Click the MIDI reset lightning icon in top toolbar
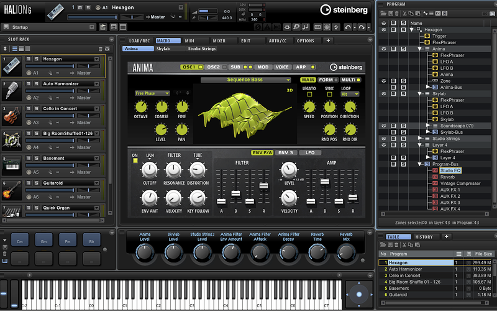Image resolution: width=497 pixels, height=311 pixels. (336, 27)
